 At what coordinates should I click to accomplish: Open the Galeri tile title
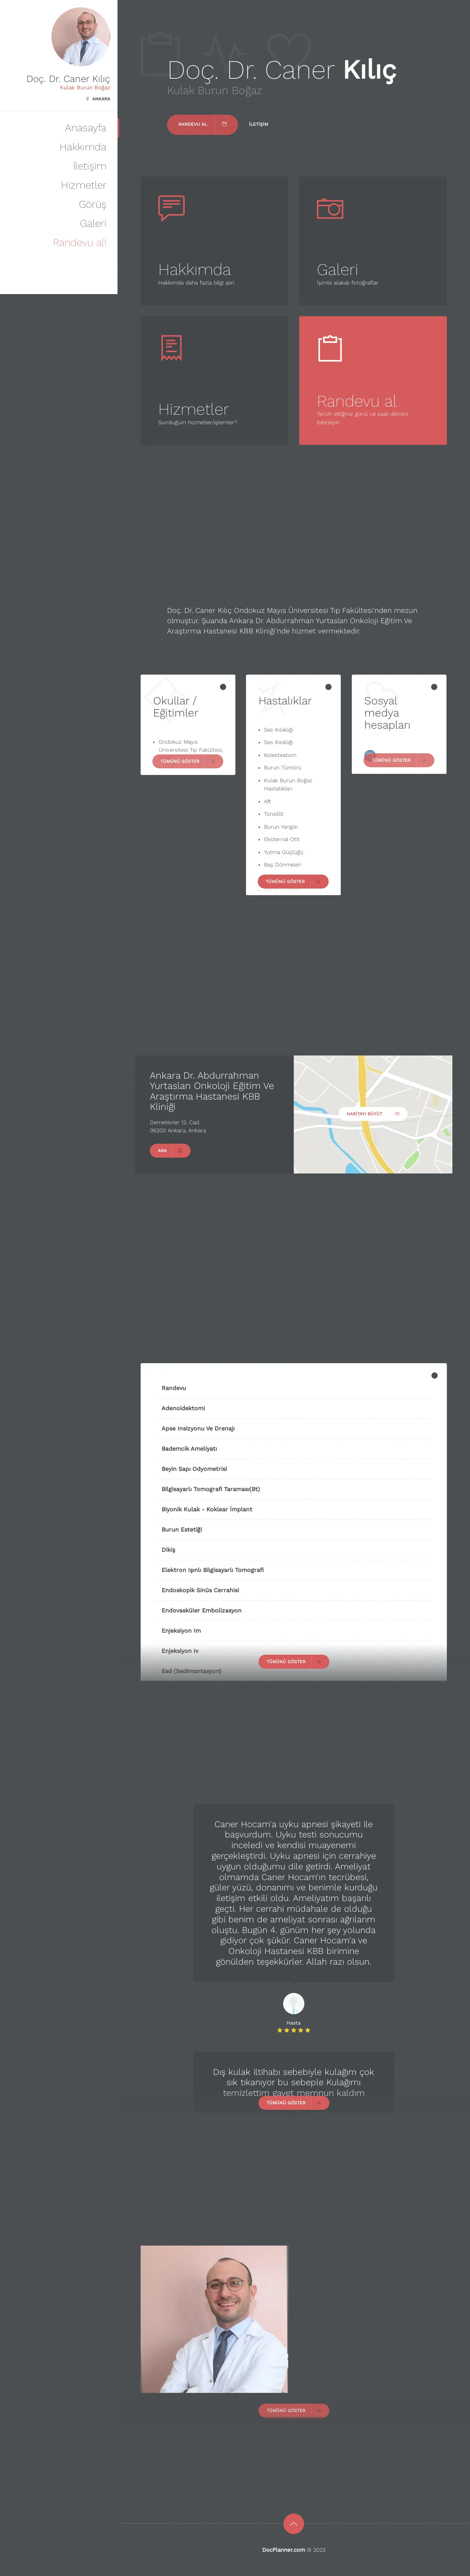(x=337, y=270)
